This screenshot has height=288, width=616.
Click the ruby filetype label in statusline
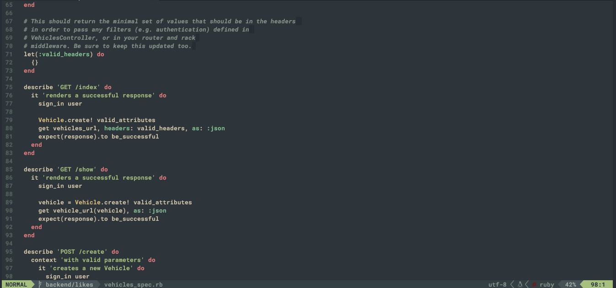547,284
